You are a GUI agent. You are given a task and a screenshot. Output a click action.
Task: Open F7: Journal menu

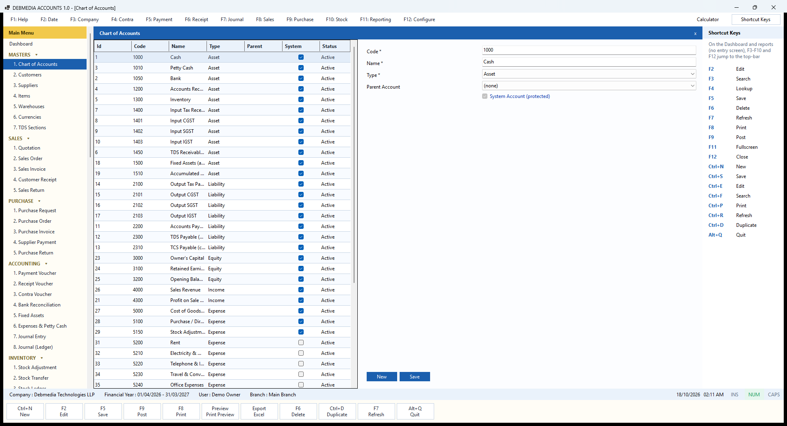click(232, 20)
